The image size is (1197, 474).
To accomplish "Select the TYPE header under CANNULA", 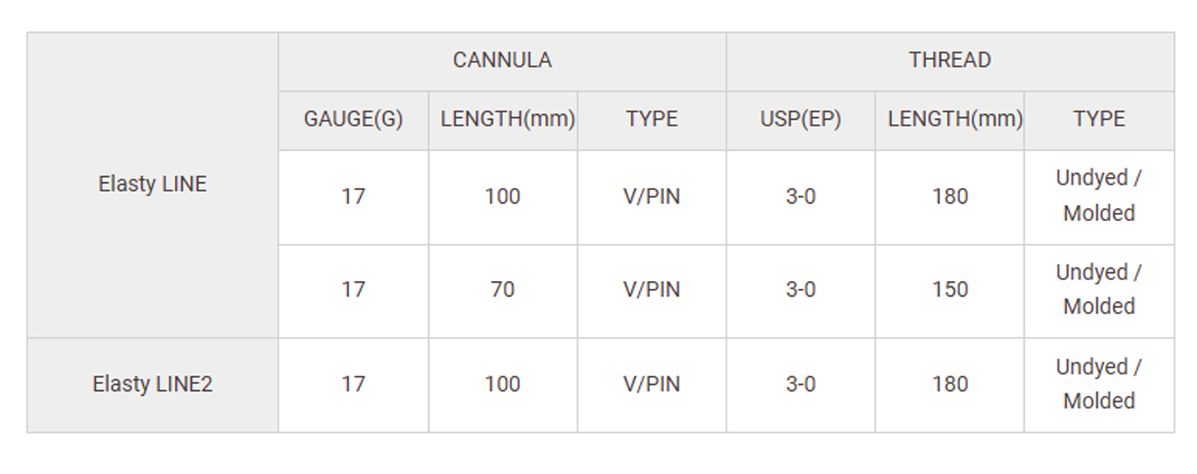I will (x=652, y=120).
